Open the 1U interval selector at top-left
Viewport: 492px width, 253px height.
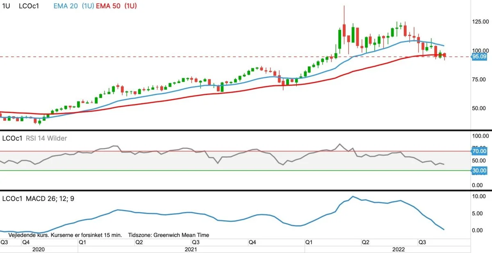6,7
